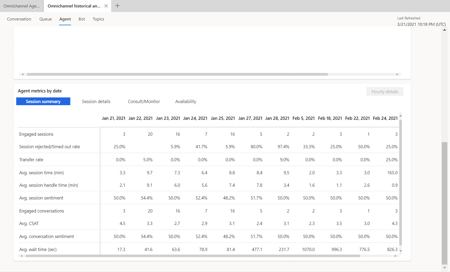Select the Jan 28, 2021 column header
The width and height of the screenshot is (450, 272).
pyautogui.click(x=277, y=118)
